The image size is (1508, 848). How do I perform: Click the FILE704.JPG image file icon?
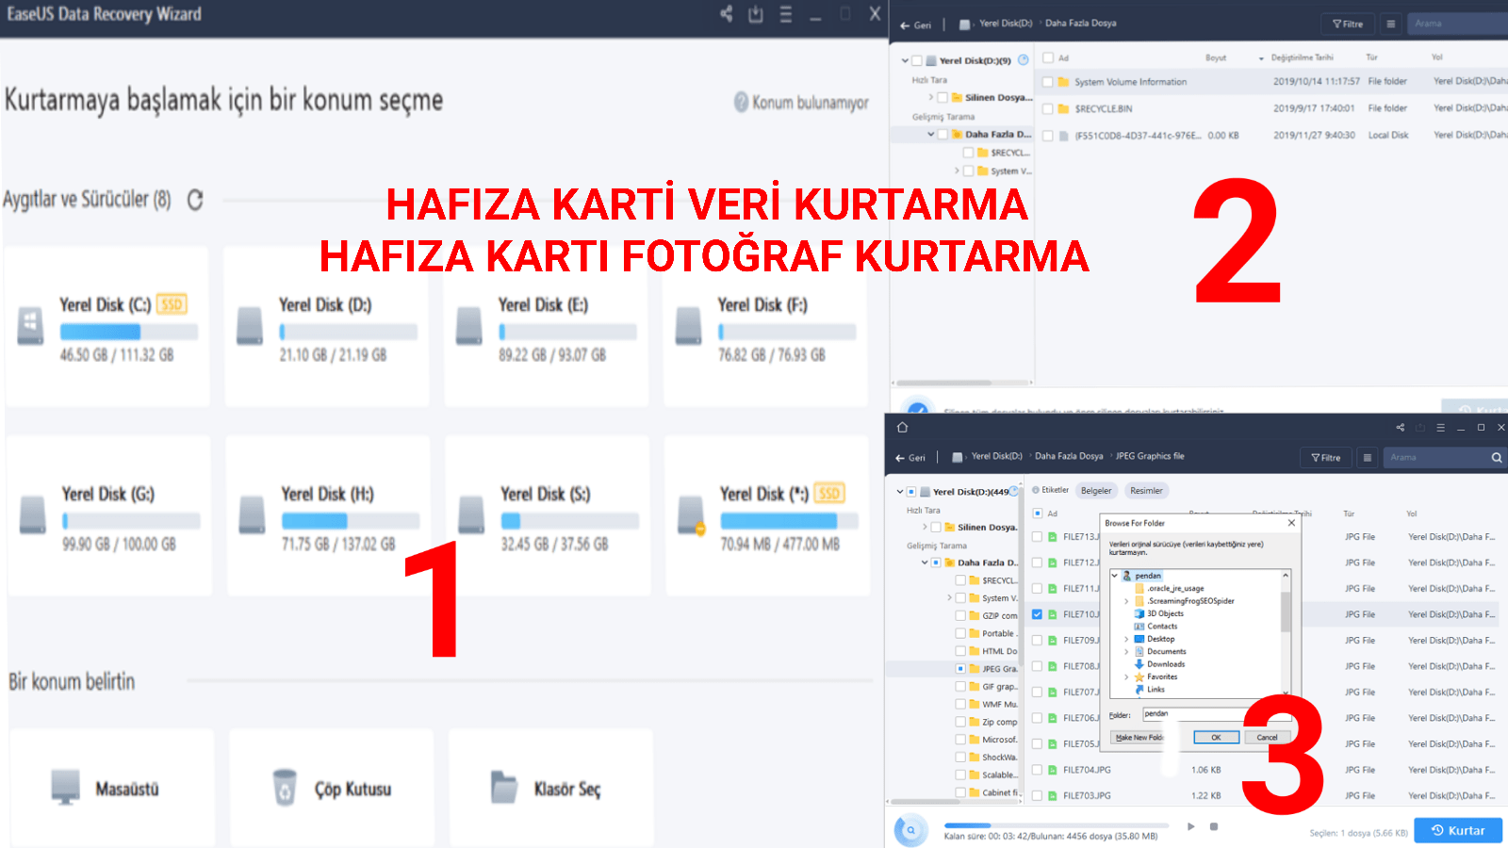click(1053, 770)
